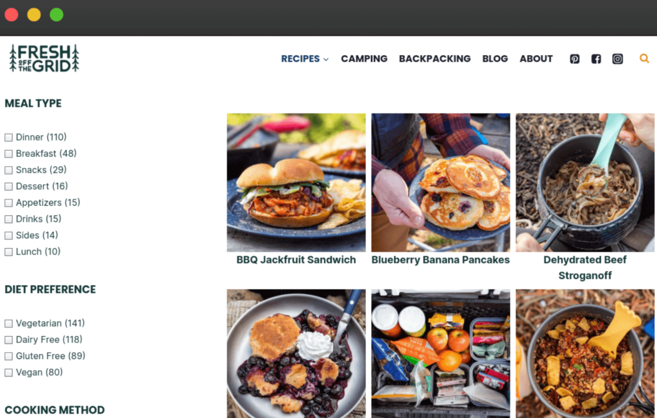The width and height of the screenshot is (657, 418).
Task: Click the yellow macOS window button
Action: (x=34, y=15)
